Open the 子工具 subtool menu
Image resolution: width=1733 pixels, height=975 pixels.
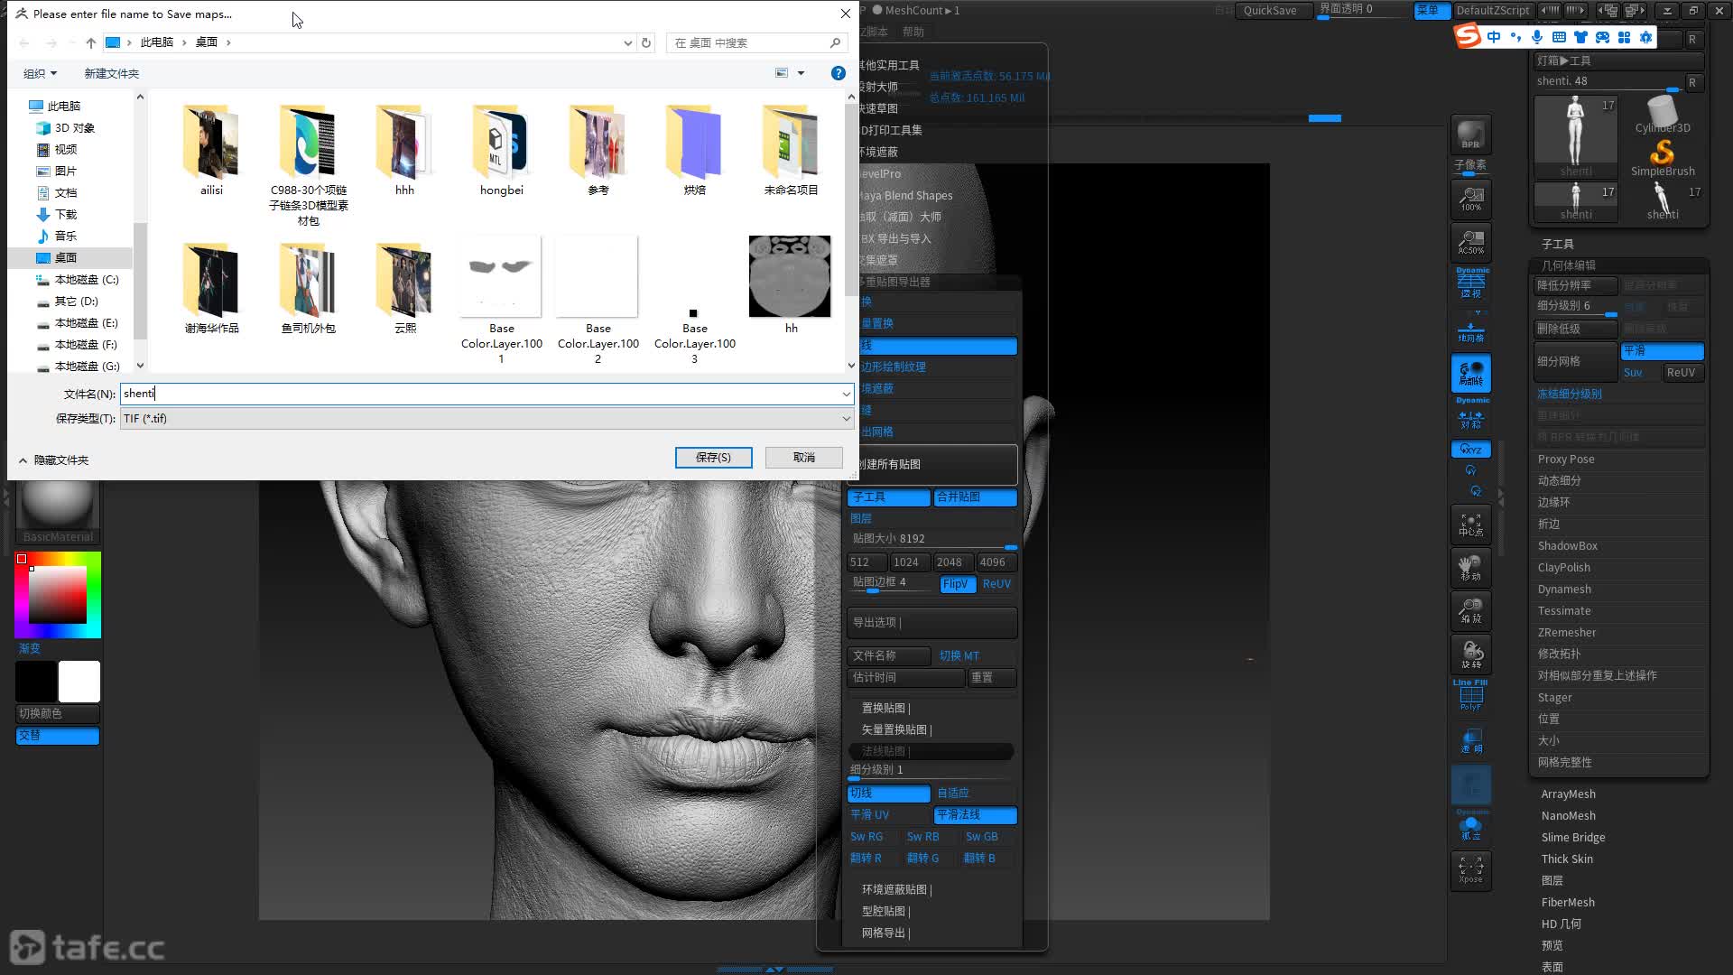1557,245
